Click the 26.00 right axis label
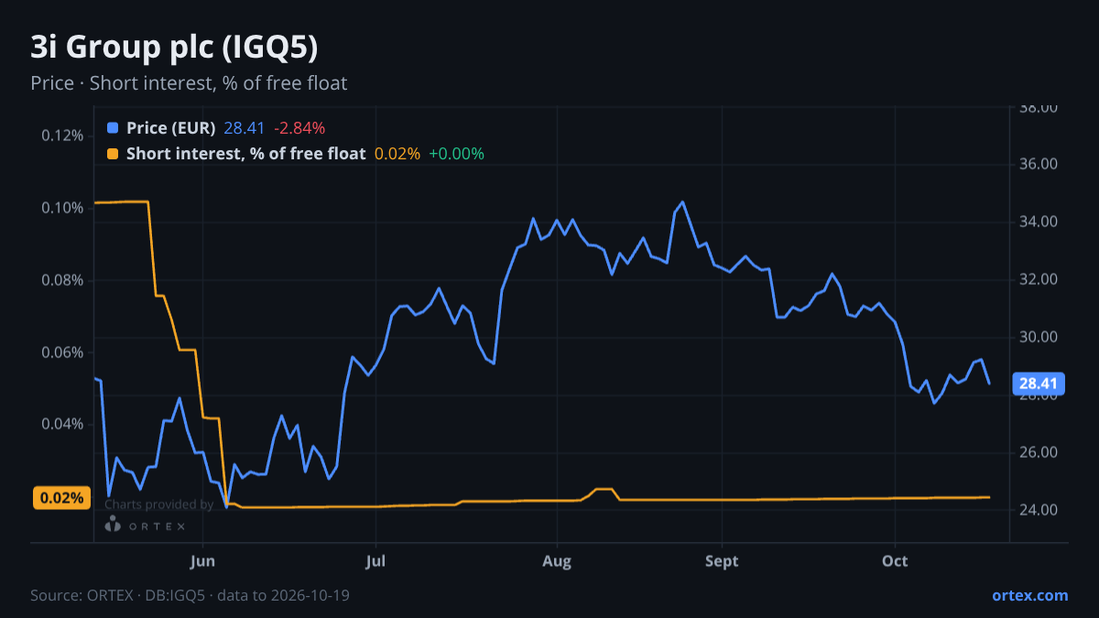 click(x=1039, y=453)
